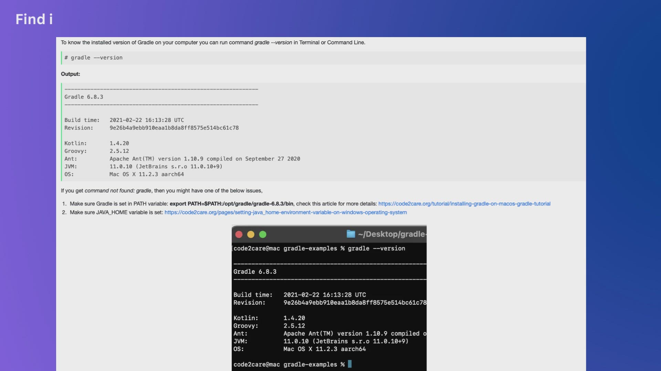
Task: Click the yellow minimize dot in terminal
Action: coord(251,235)
